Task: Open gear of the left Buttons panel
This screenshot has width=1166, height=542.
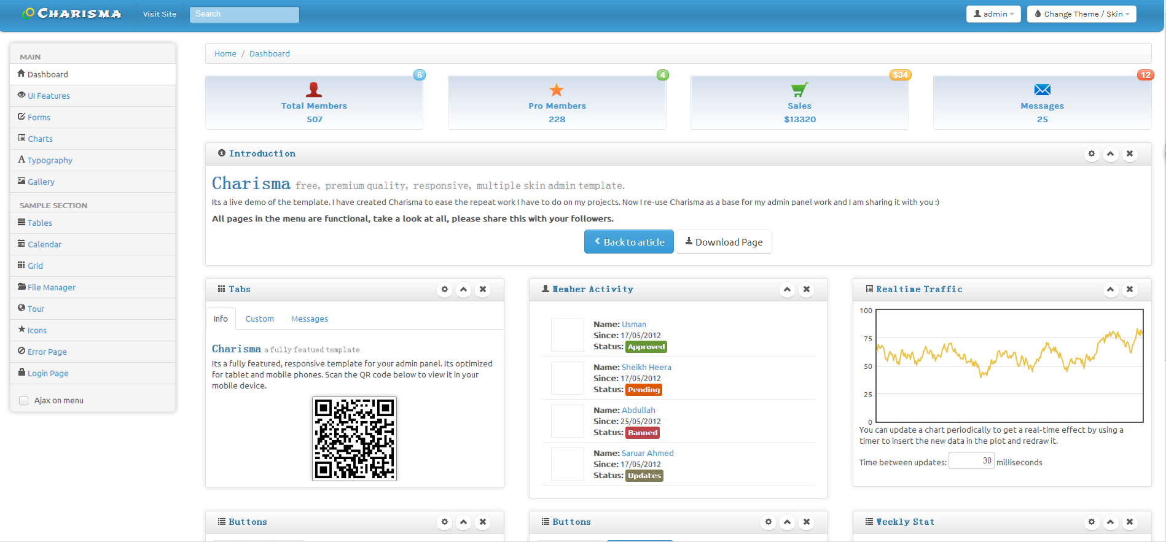Action: point(445,522)
